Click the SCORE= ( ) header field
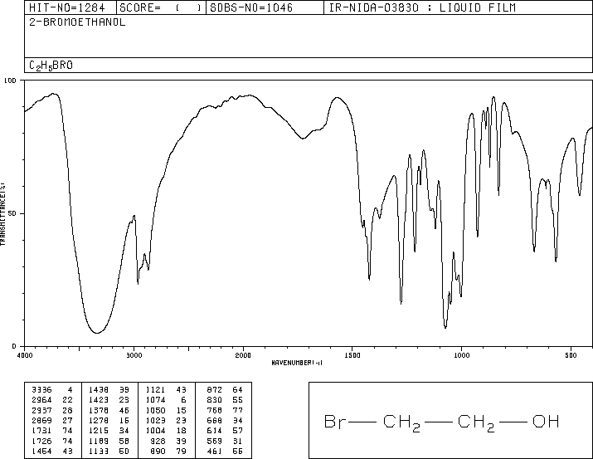The image size is (593, 459). click(x=161, y=7)
